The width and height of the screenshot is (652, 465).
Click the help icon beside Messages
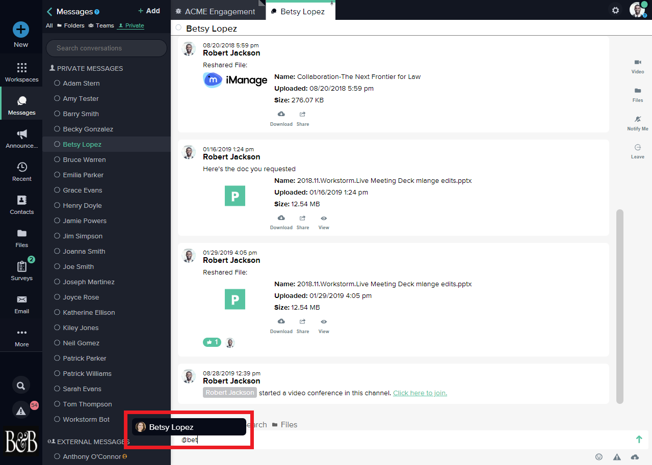97,12
